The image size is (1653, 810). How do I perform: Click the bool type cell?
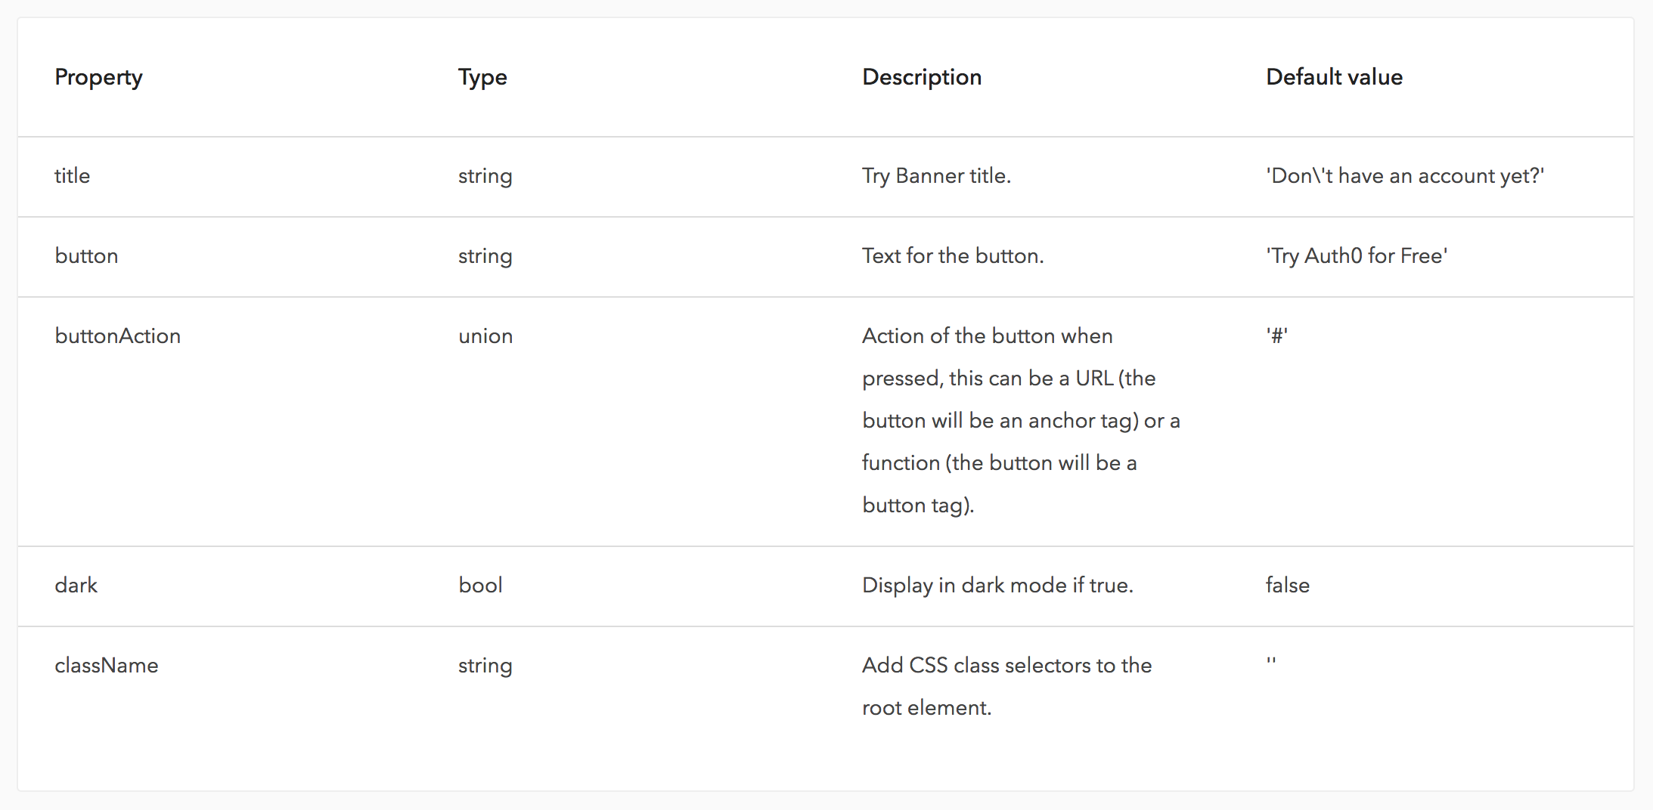tap(480, 585)
